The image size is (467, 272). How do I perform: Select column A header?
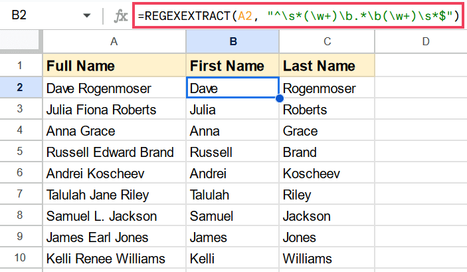[114, 41]
